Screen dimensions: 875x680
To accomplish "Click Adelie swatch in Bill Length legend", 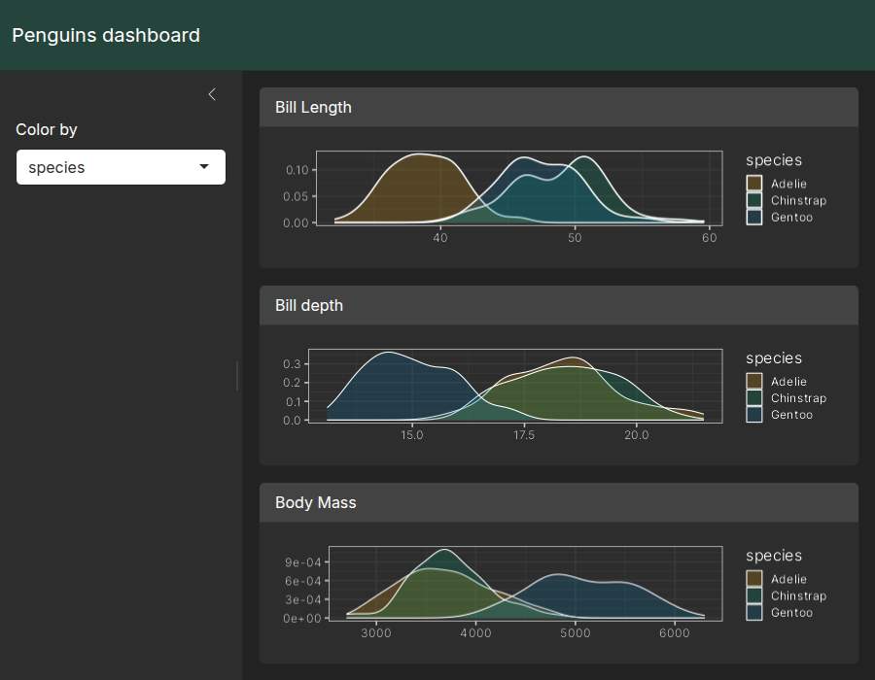I will (754, 184).
